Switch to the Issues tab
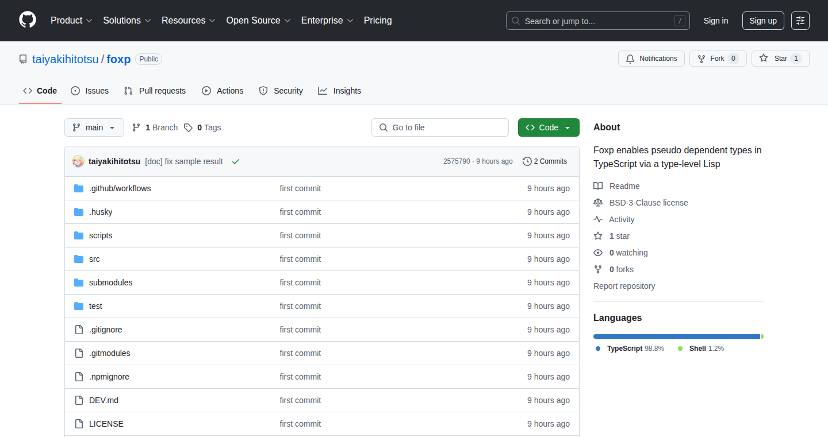828x437 pixels. point(90,91)
